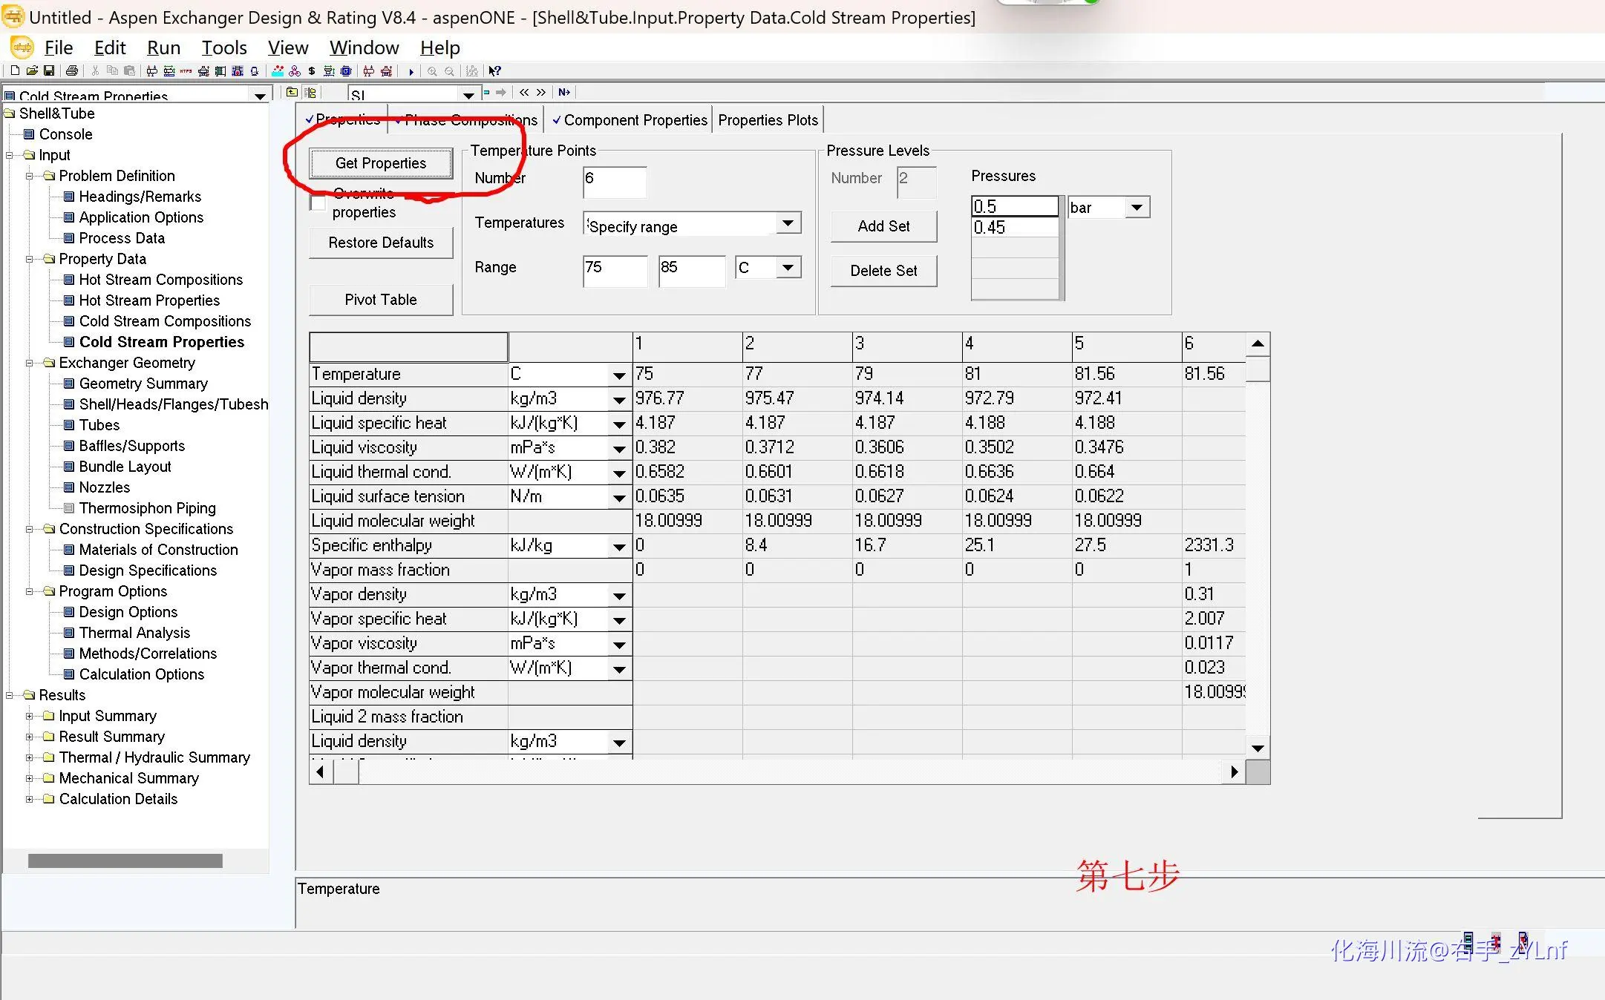Click the cyan-blue water-with-red-dots icon at the start of the third toolbar group

click(x=278, y=70)
